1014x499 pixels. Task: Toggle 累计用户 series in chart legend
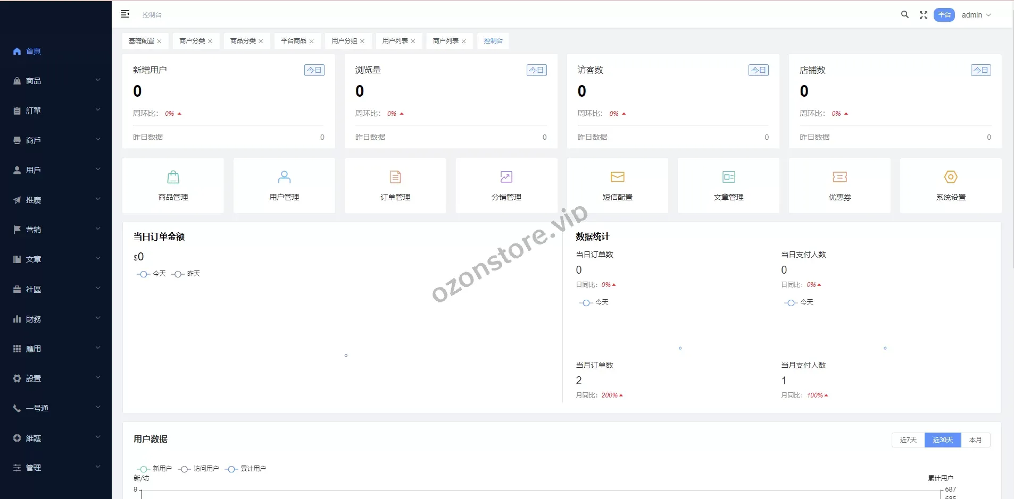(x=246, y=469)
